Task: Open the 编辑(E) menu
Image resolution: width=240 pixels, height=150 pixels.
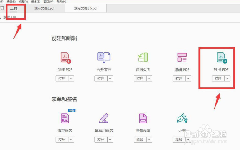Action: pos(11,2)
